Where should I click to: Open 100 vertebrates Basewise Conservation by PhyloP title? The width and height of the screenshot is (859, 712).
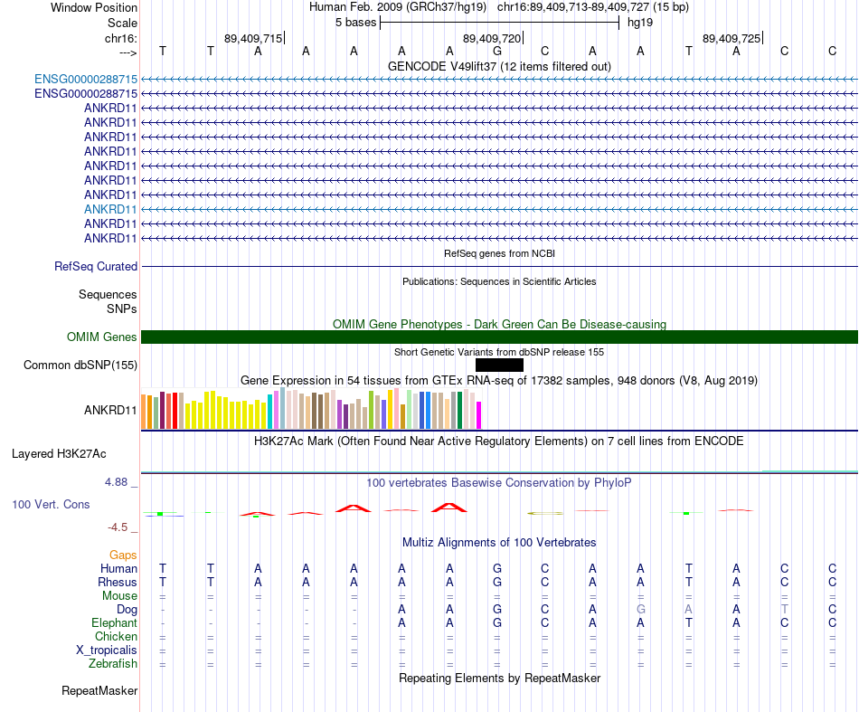(499, 483)
